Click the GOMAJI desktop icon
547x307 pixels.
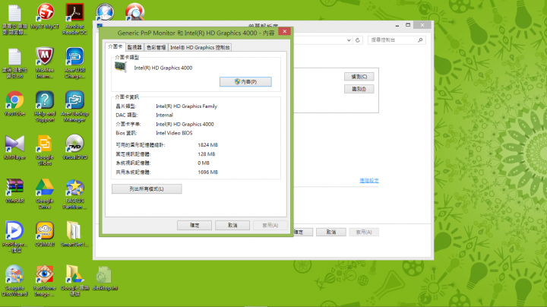tap(45, 234)
